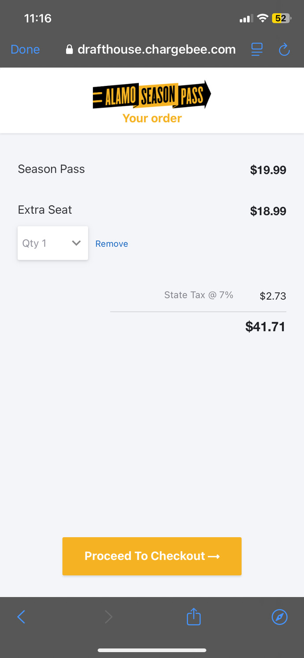Tap the browser back arrow
Viewport: 304px width, 658px height.
pyautogui.click(x=21, y=617)
